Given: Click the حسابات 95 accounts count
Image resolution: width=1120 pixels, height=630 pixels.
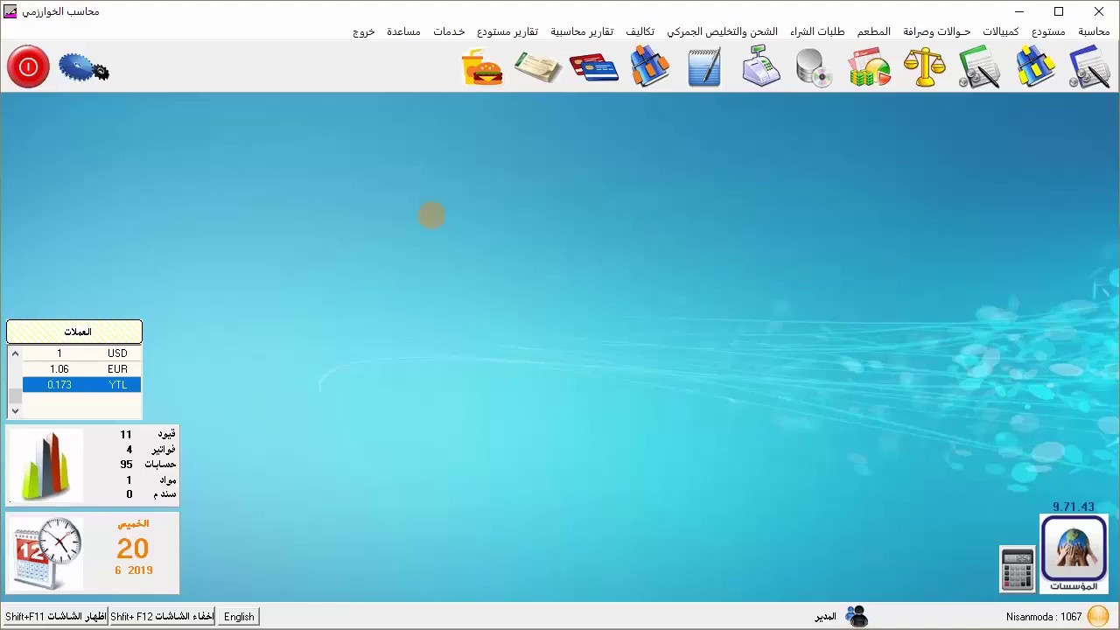Looking at the screenshot, I should pos(148,465).
